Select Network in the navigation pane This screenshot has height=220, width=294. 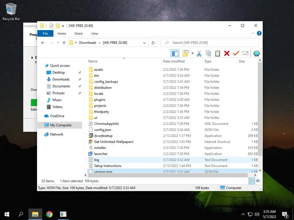[x=57, y=134]
